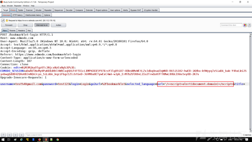Open the Window menu

point(26,6)
